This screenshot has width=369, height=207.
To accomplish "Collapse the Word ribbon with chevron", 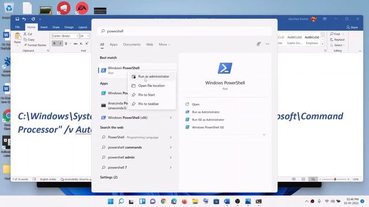I will [x=360, y=51].
